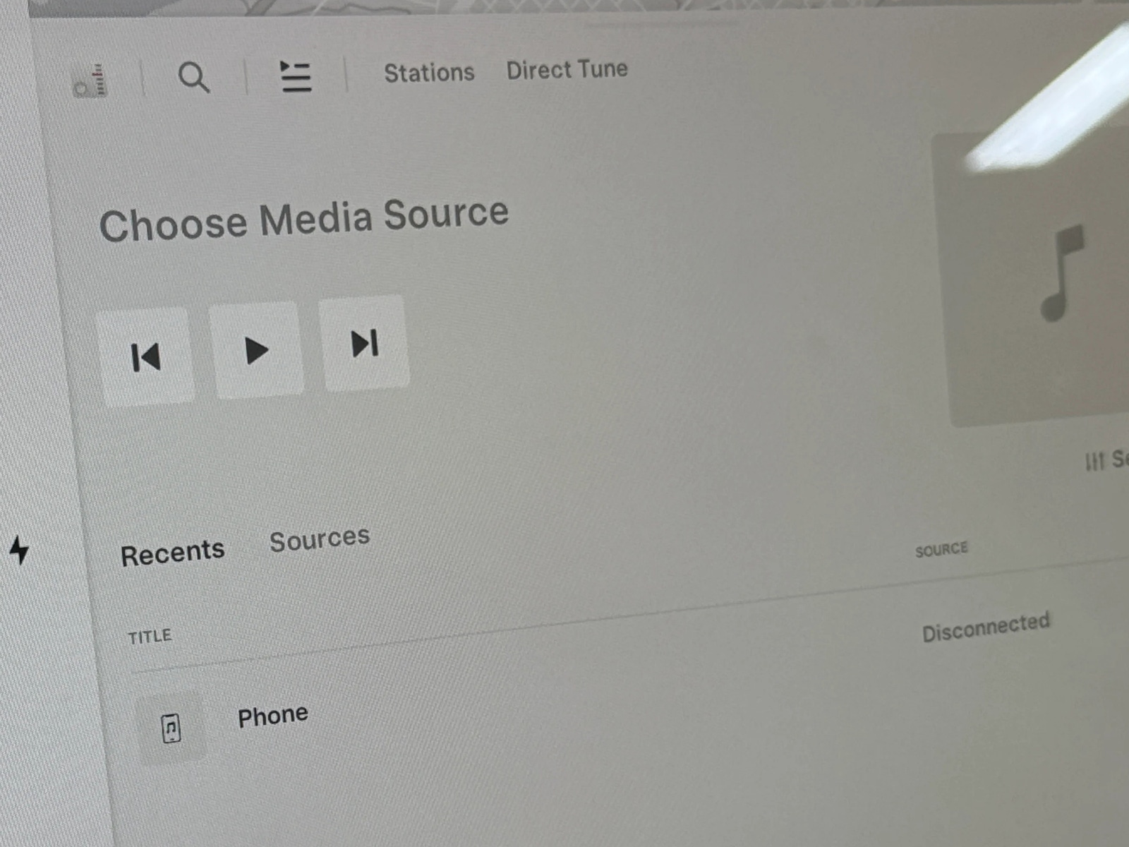Select the Recents tab

(x=172, y=553)
